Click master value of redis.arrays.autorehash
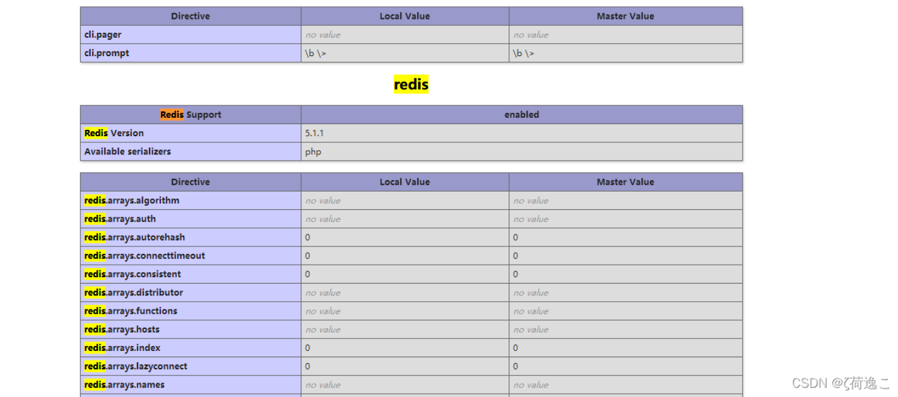Viewport: 898px width, 397px height. click(x=626, y=237)
